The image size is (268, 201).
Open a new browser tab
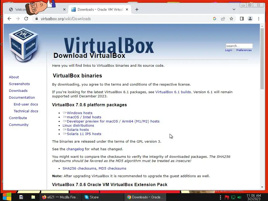tap(137, 9)
